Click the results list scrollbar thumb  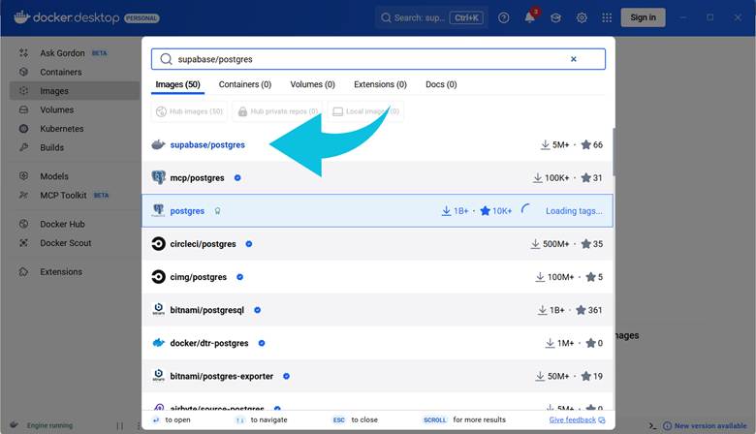pos(614,152)
